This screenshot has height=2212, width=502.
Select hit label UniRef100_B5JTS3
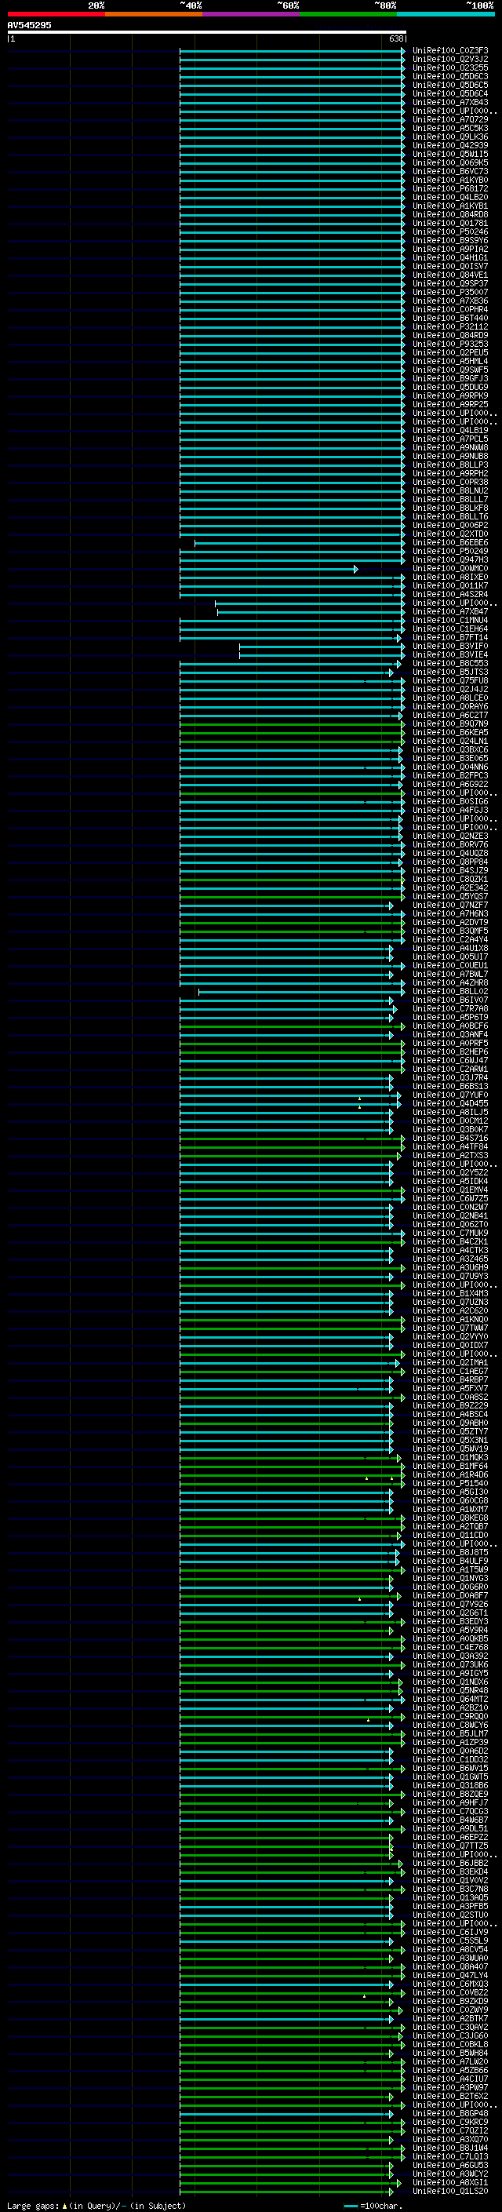[449, 672]
